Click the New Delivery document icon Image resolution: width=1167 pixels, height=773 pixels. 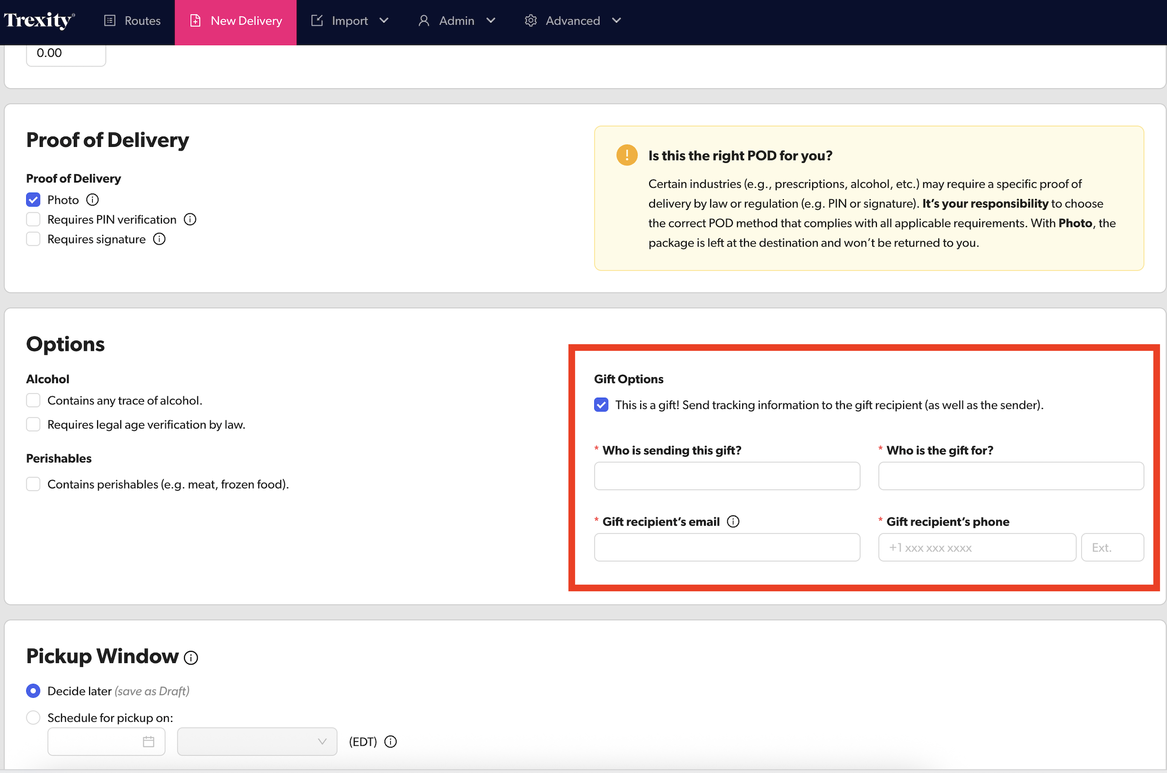pos(195,21)
